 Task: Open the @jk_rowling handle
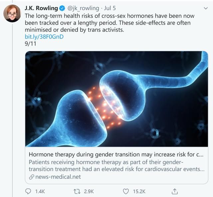(83, 8)
